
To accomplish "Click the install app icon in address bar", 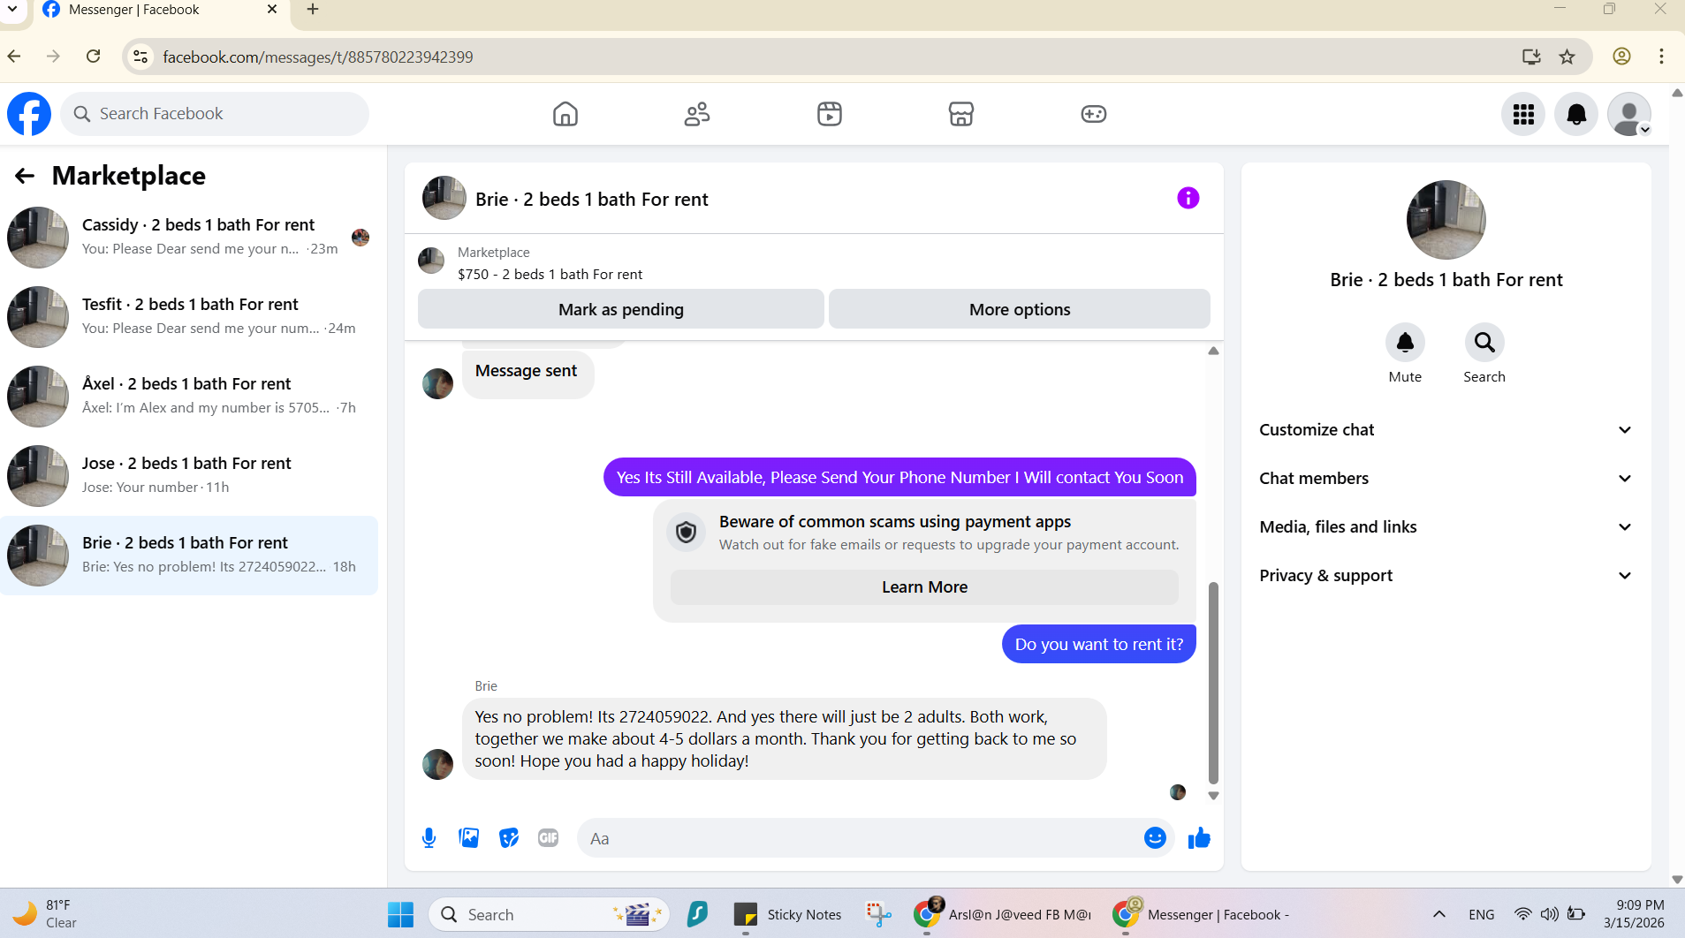I will click(x=1531, y=57).
